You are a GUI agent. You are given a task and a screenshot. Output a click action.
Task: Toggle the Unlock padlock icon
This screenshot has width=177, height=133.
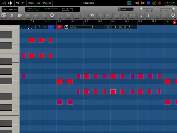(x=116, y=16)
